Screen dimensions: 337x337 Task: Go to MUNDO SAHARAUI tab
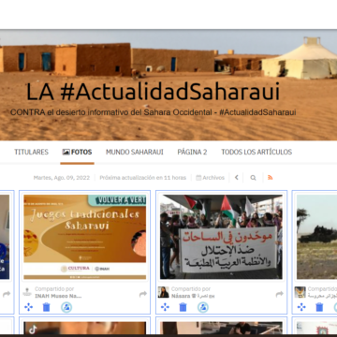135,152
